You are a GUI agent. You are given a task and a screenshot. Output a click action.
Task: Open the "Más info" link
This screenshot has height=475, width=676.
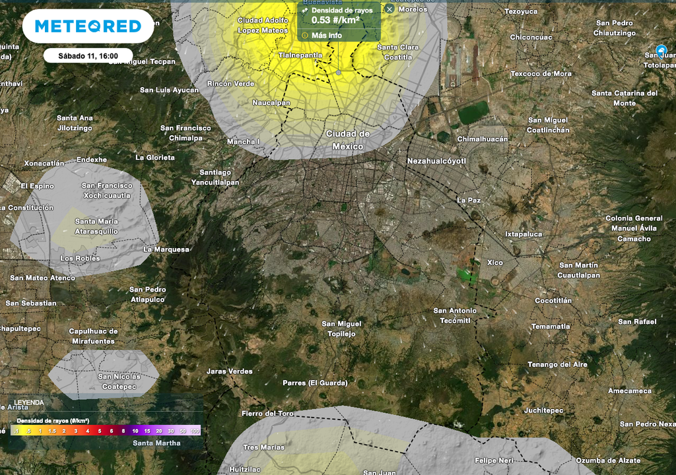point(327,36)
